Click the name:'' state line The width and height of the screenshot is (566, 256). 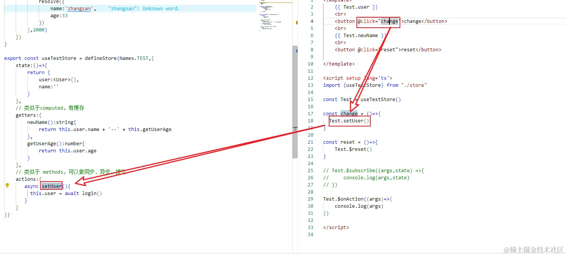pyautogui.click(x=49, y=87)
